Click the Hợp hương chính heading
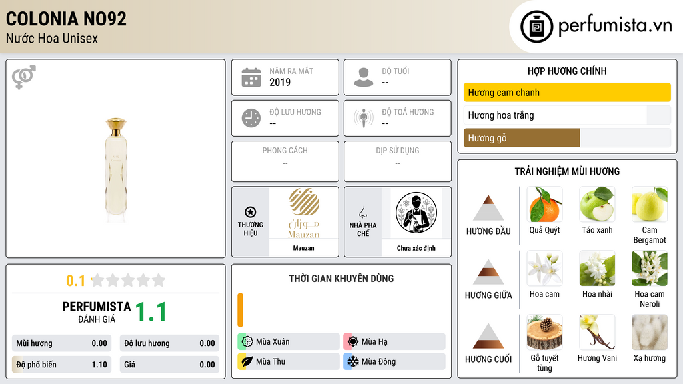This screenshot has width=683, height=384. (x=567, y=71)
